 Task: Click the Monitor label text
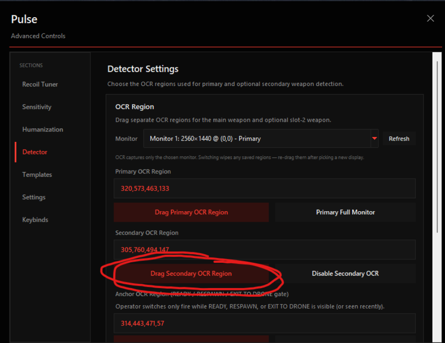click(x=126, y=139)
